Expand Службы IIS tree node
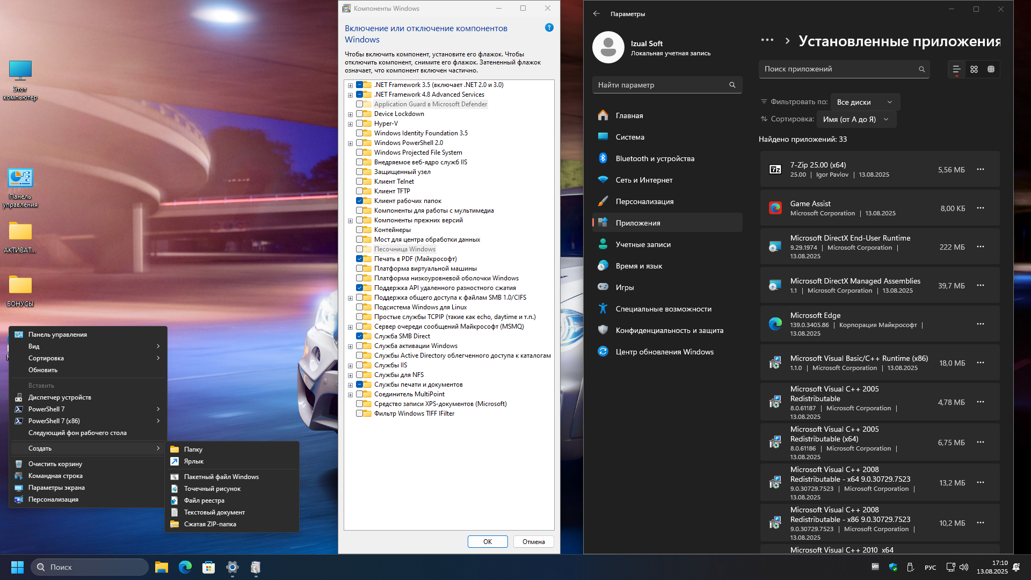 350,366
